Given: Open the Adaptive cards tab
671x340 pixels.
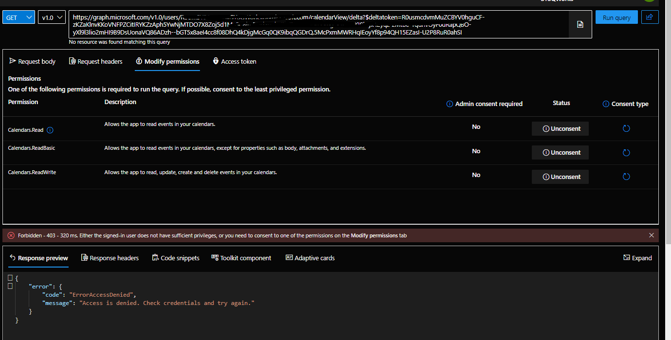Looking at the screenshot, I should click(x=310, y=258).
